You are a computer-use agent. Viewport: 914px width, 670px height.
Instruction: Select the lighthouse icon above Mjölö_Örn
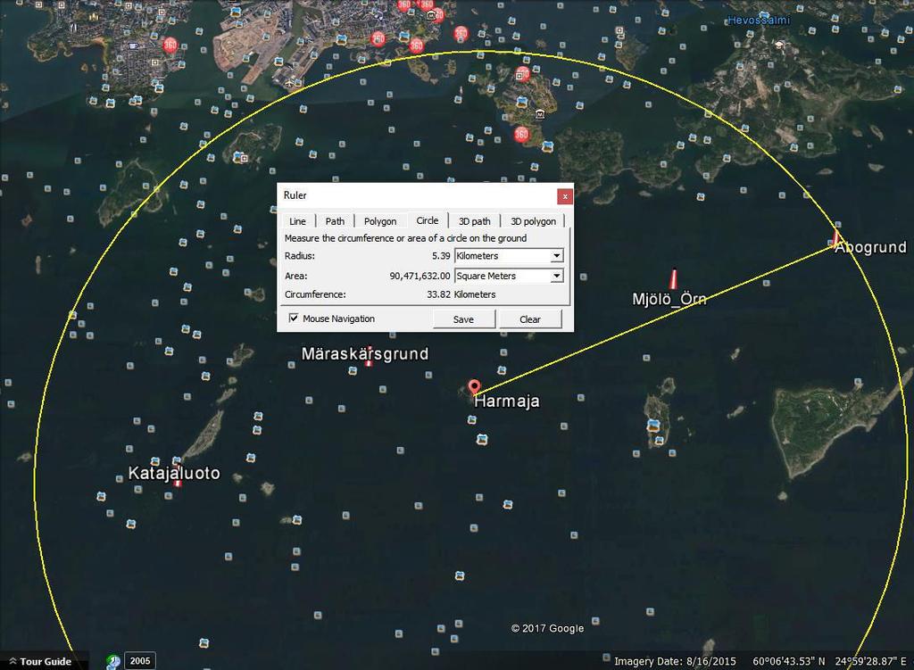point(674,278)
